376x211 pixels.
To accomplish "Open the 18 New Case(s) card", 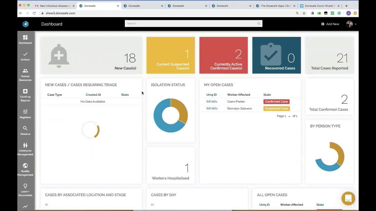I will point(91,55).
